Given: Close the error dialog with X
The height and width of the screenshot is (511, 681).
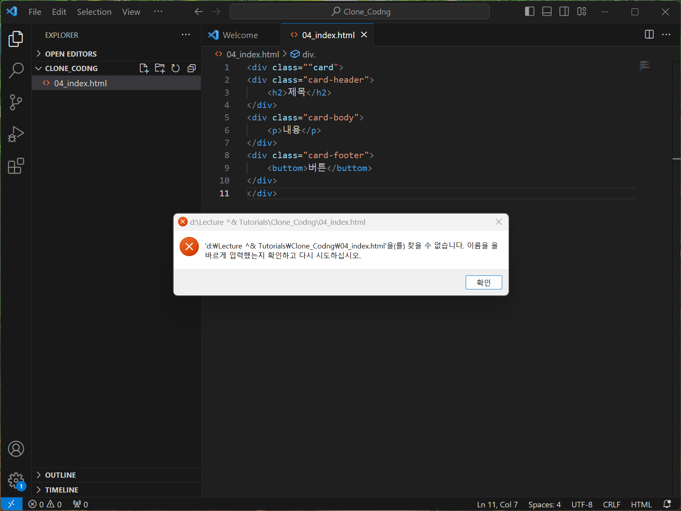Looking at the screenshot, I should pos(499,222).
